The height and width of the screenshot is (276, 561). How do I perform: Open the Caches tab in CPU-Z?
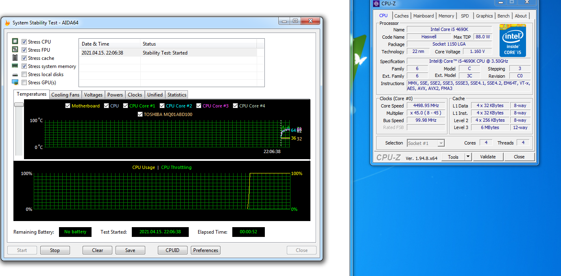click(402, 16)
